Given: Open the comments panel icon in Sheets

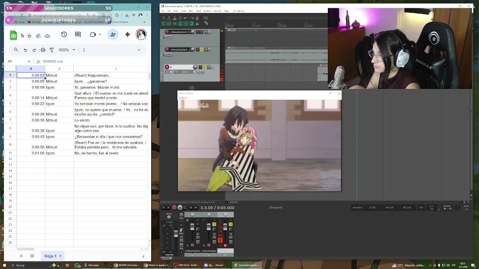Looking at the screenshot, I should point(78,34).
